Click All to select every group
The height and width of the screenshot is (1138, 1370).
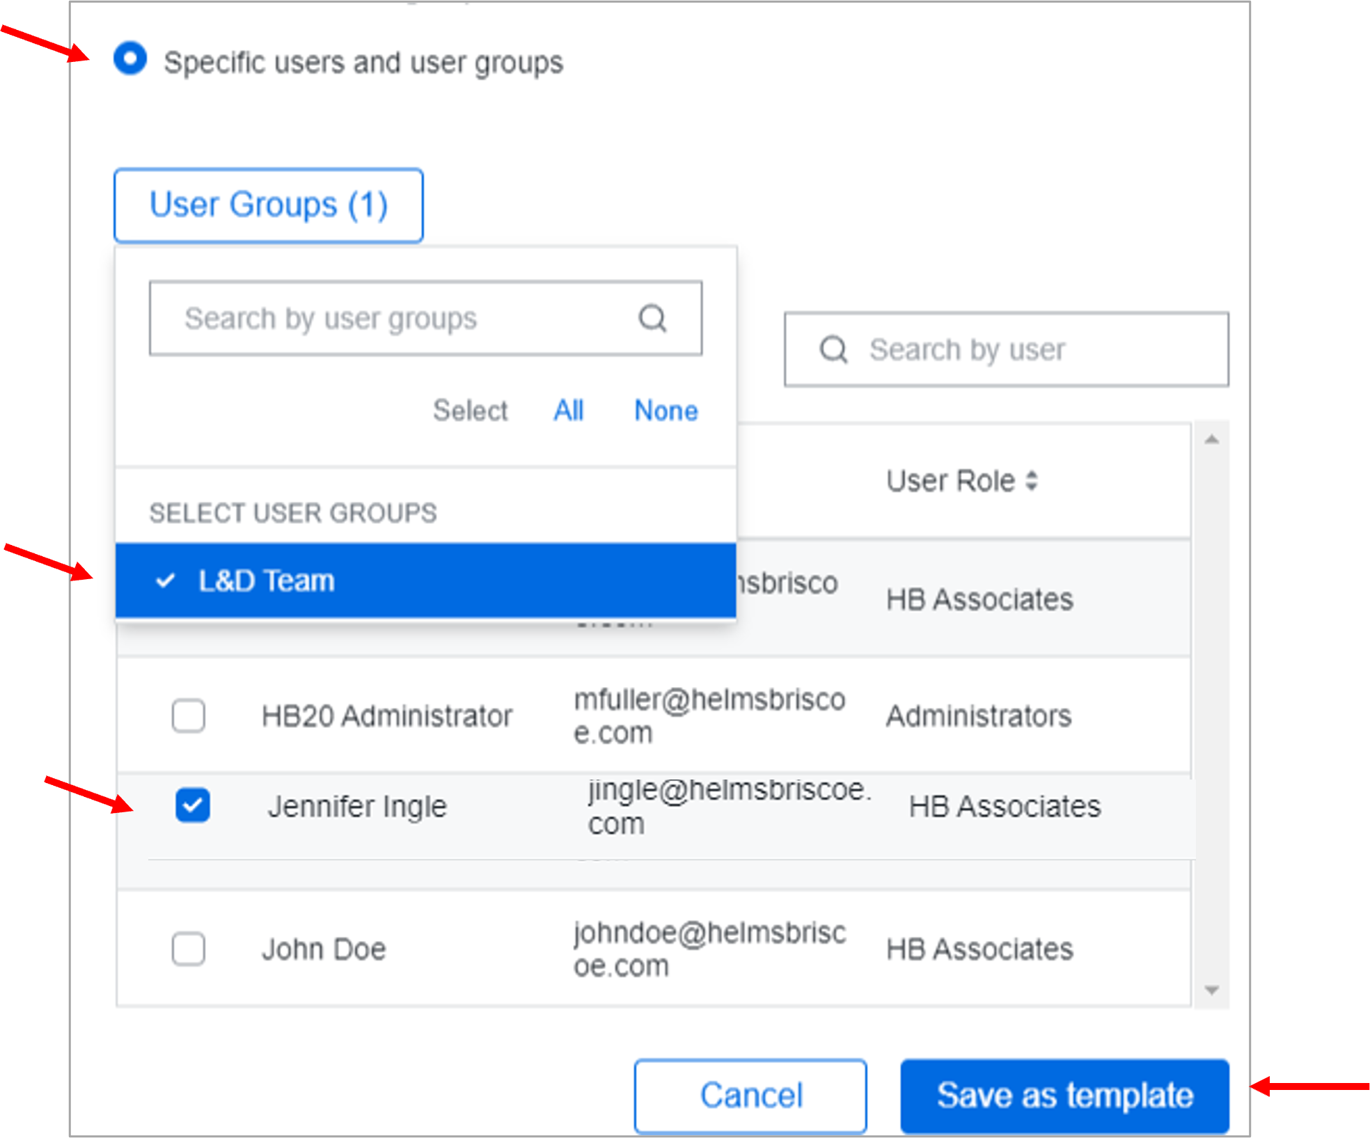click(568, 411)
